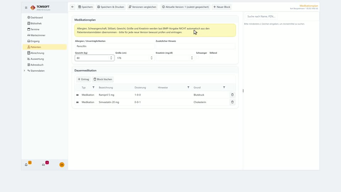
Task: Add a Neuer Block
Action: pos(222,7)
